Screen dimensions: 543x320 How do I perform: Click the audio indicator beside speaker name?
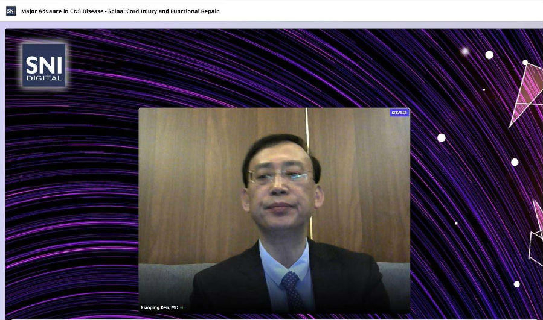(x=182, y=308)
